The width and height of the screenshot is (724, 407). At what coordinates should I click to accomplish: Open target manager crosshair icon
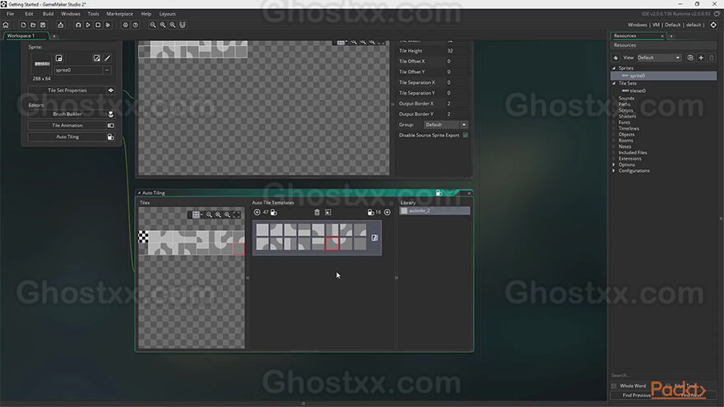point(713,25)
